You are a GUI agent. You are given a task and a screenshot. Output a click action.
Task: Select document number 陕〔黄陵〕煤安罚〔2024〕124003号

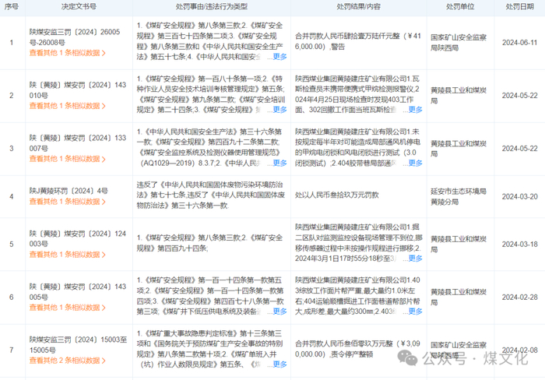78,239
